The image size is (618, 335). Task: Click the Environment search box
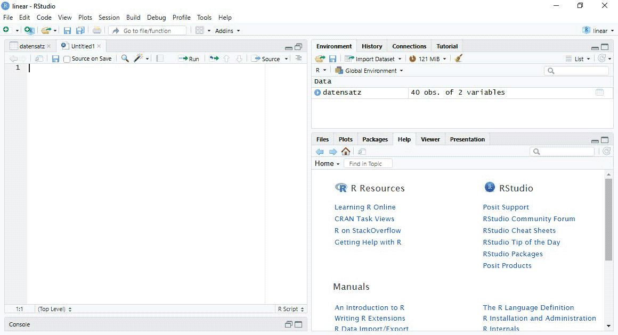[576, 71]
